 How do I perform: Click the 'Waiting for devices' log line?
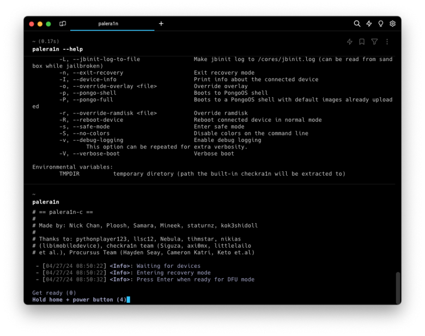(118, 266)
